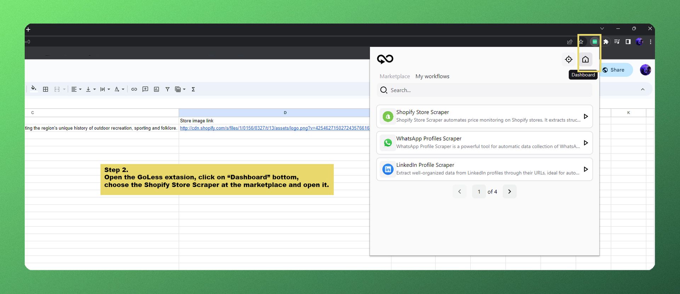Expand the filter views dropdown arrow
The image size is (680, 294).
[x=184, y=89]
